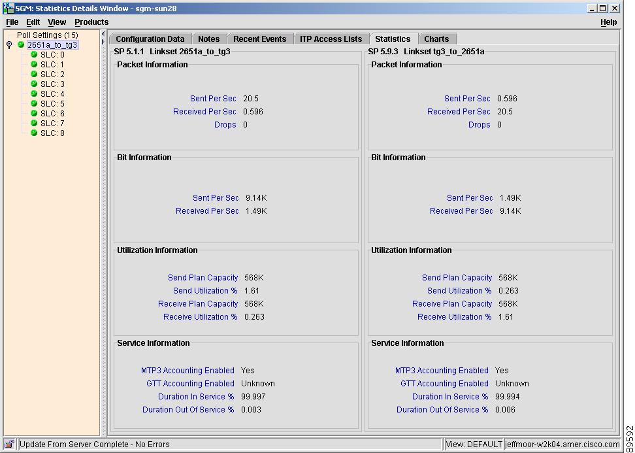Image resolution: width=635 pixels, height=453 pixels.
Task: Click the jeffmoor-w2k04.amer.cisco.com status entry
Action: click(x=562, y=444)
